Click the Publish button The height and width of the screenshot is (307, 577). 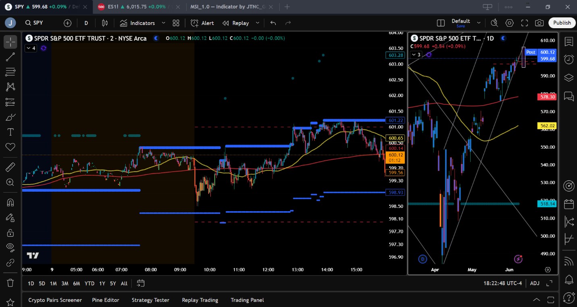(562, 23)
